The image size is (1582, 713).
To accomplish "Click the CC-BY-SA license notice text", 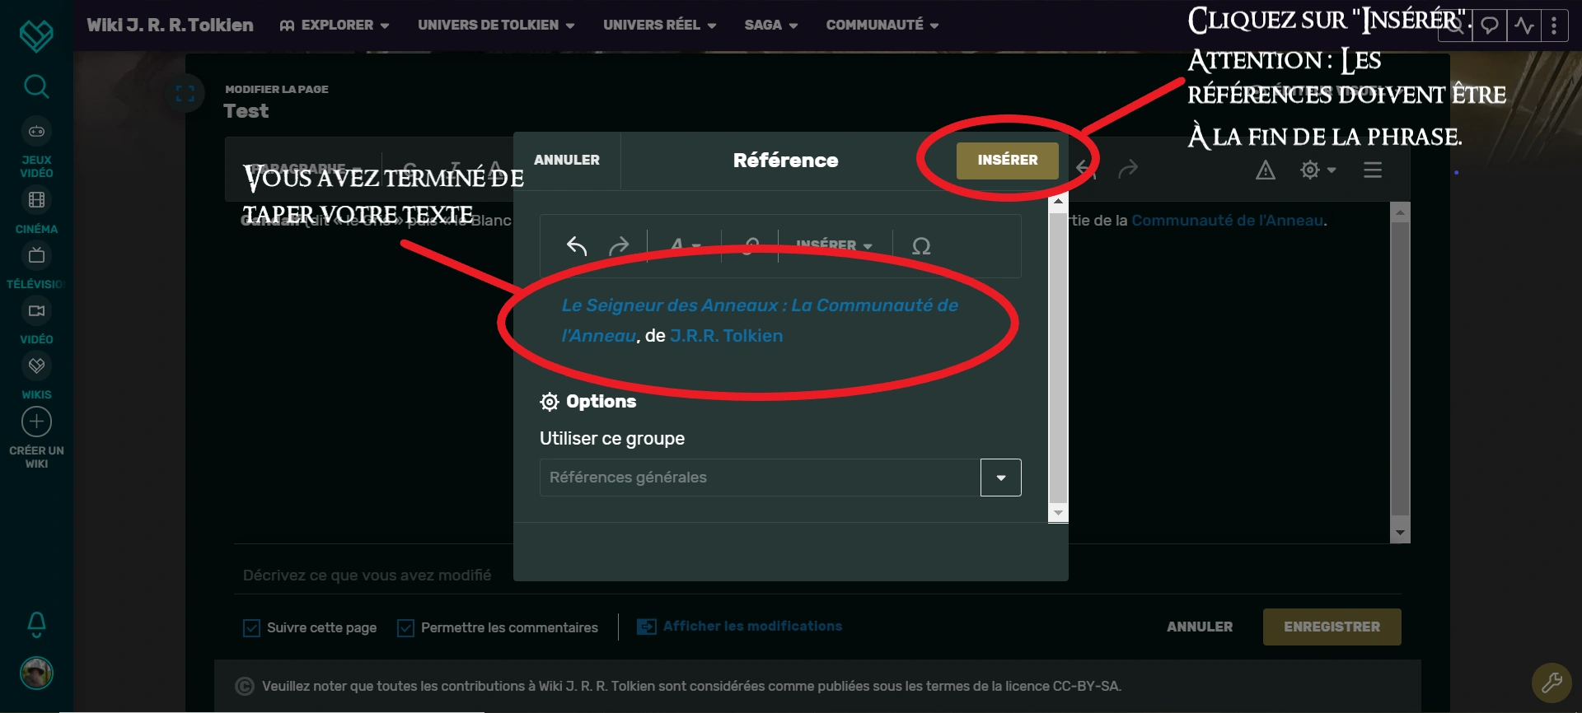I will click(691, 687).
